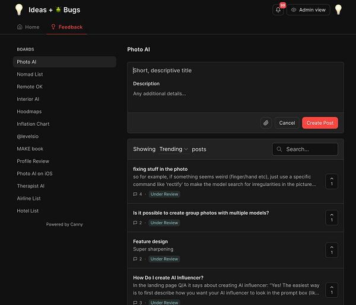
Task: Open the MAKE book board
Action: 30,149
